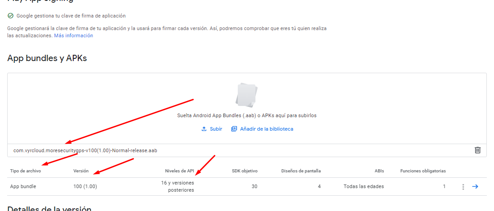494x211 pixels.
Task: Click the 100 (1.00) version value
Action: (85, 187)
